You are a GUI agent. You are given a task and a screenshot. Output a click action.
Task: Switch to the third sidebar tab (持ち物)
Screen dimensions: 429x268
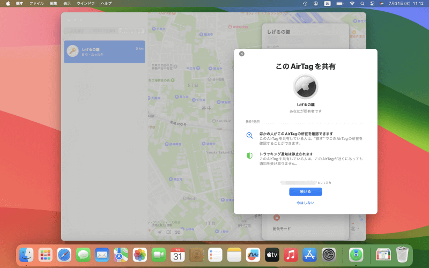(x=131, y=31)
